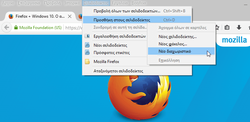
Task: Click the Εργαλειοθήκη σελιδοδεικτών toolbar icon
Action: (x=87, y=36)
